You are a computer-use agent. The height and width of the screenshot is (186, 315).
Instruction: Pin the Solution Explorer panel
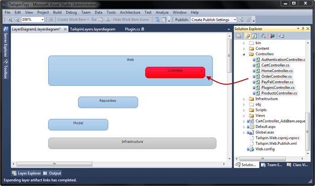tap(303, 29)
